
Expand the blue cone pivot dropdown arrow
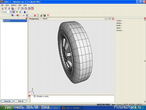pyautogui.click(x=27, y=12)
